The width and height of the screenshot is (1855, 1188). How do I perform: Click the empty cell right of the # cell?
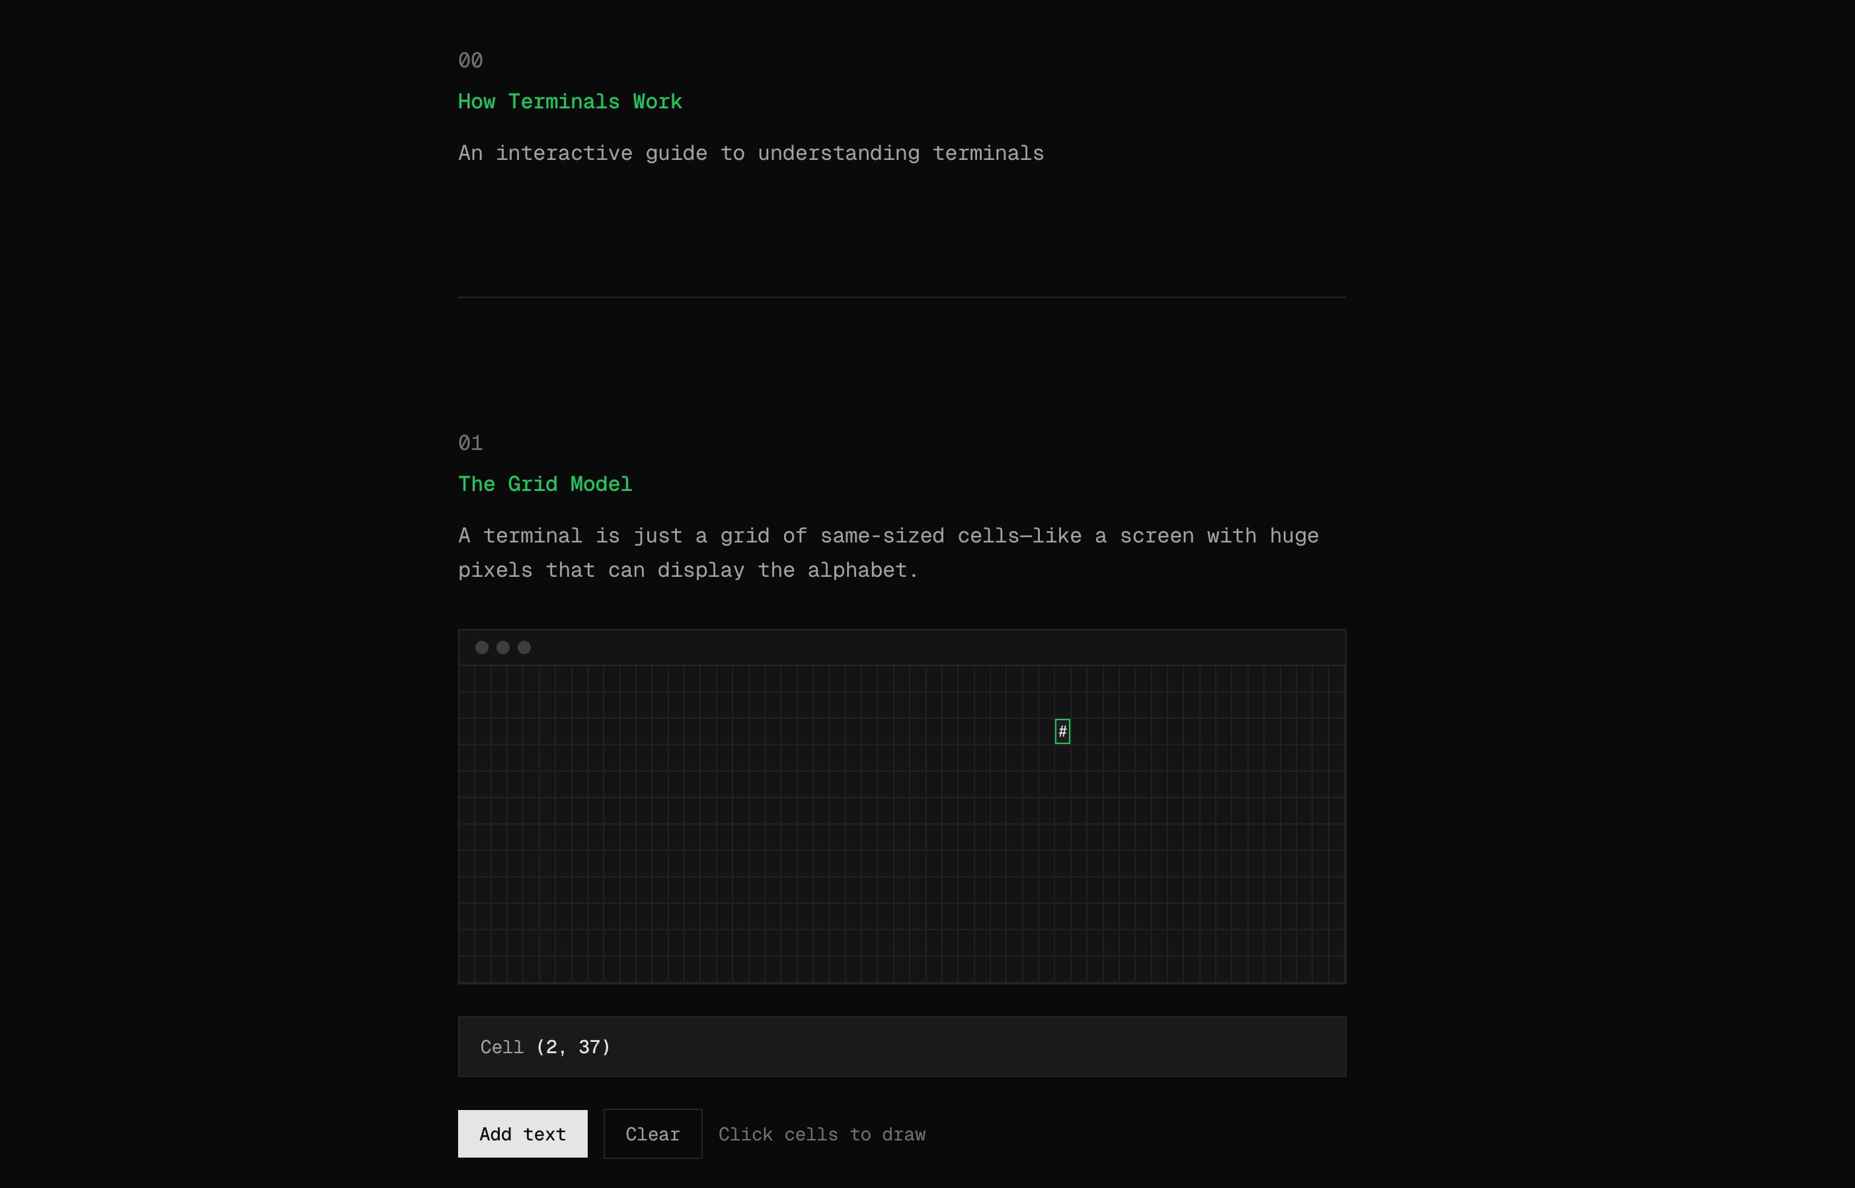click(x=1079, y=731)
